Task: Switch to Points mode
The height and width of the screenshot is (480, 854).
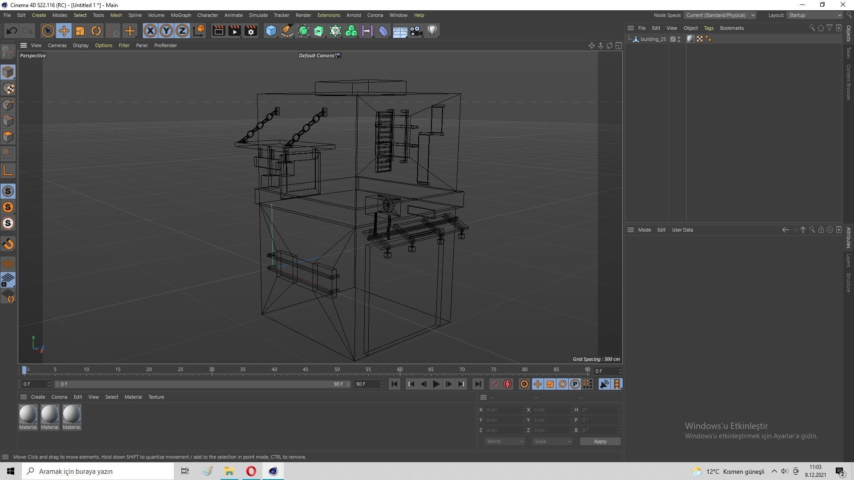Action: pyautogui.click(x=8, y=105)
